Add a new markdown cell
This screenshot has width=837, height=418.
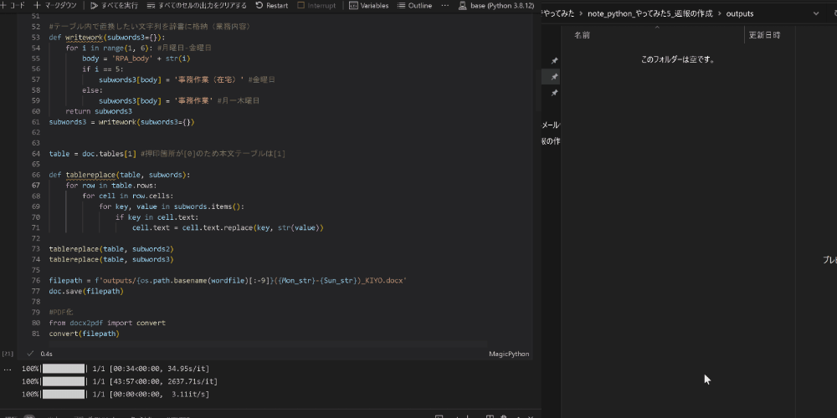coord(55,5)
